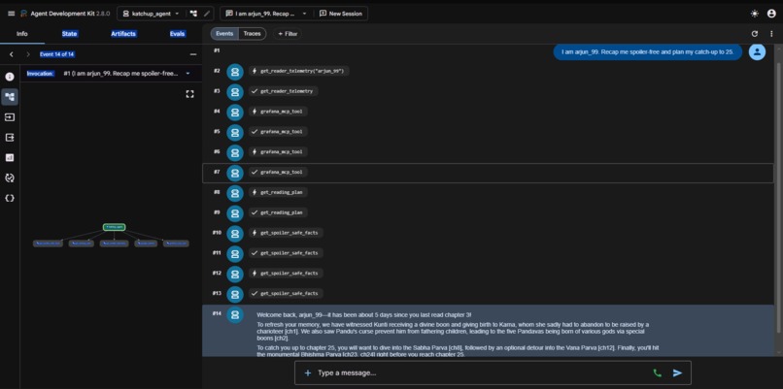
Task: Open the curly braces JSON icon
Action: tap(10, 198)
